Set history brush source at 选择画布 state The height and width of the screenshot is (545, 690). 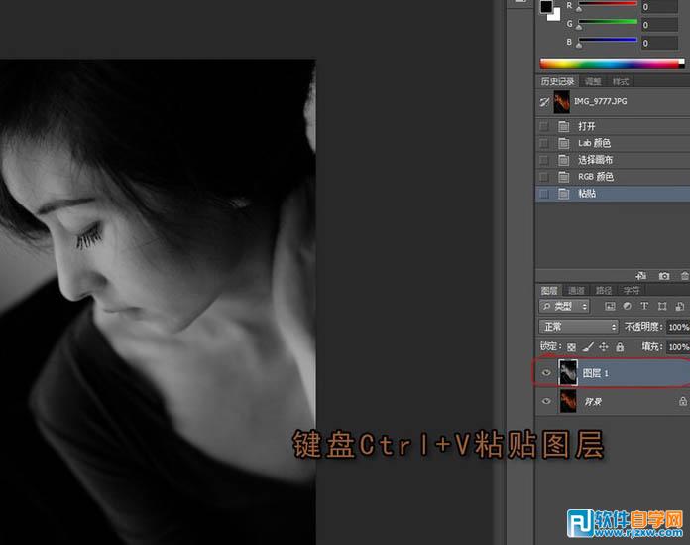(544, 160)
